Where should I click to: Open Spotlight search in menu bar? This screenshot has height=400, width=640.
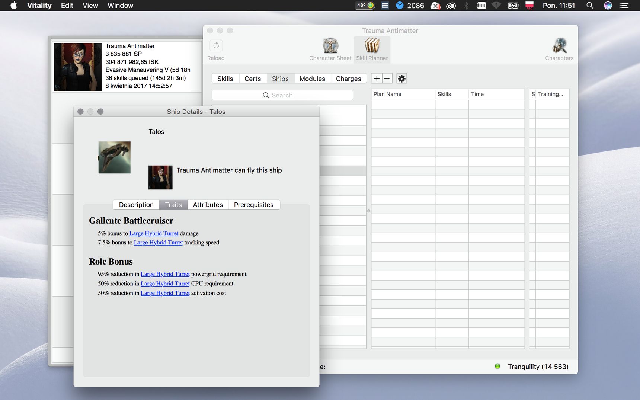(x=590, y=6)
